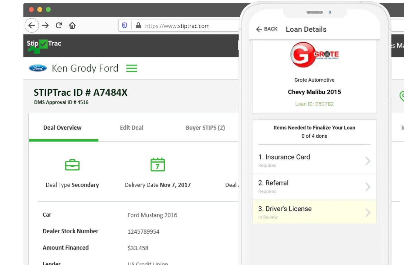Reload the page with the refresh icon

(x=59, y=26)
